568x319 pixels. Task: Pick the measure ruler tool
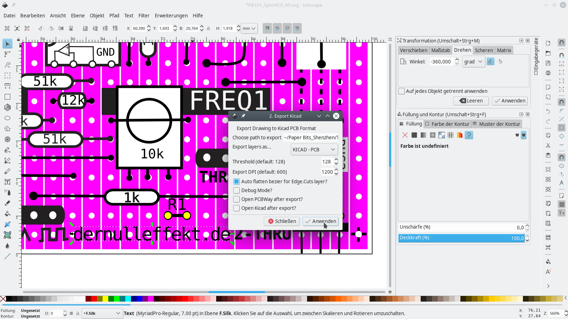tap(7, 86)
